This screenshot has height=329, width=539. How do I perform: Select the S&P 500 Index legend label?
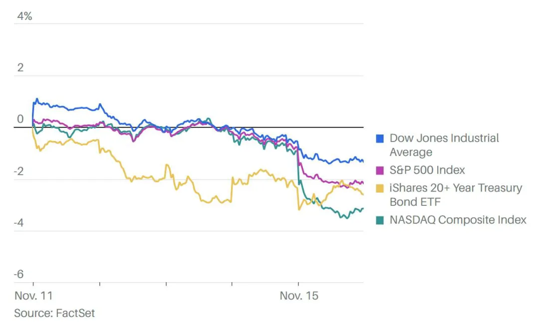pos(427,170)
